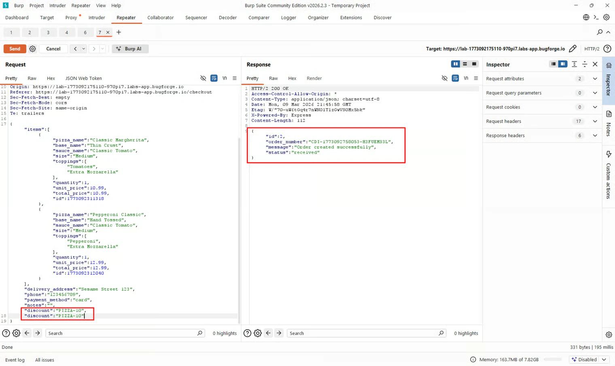This screenshot has height=366, width=615.
Task: Toggle hidden characters visibility in Response
Action: 445,78
